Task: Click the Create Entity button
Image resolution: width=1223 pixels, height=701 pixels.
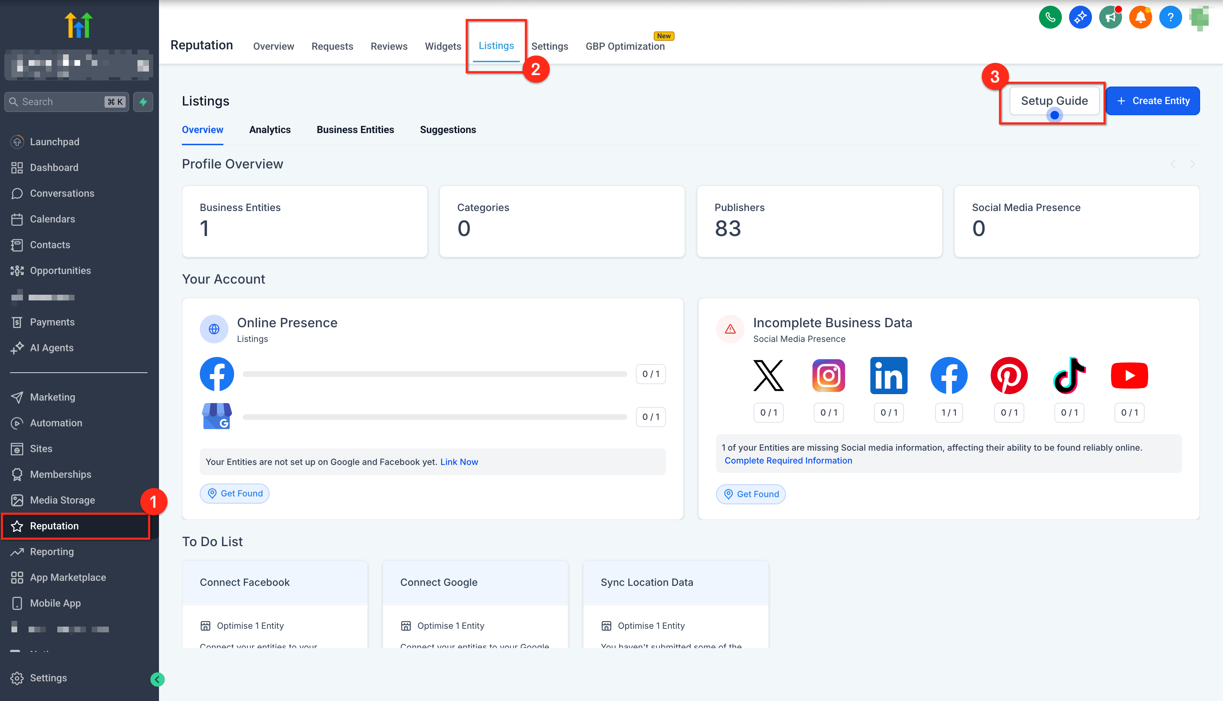Action: (1152, 101)
